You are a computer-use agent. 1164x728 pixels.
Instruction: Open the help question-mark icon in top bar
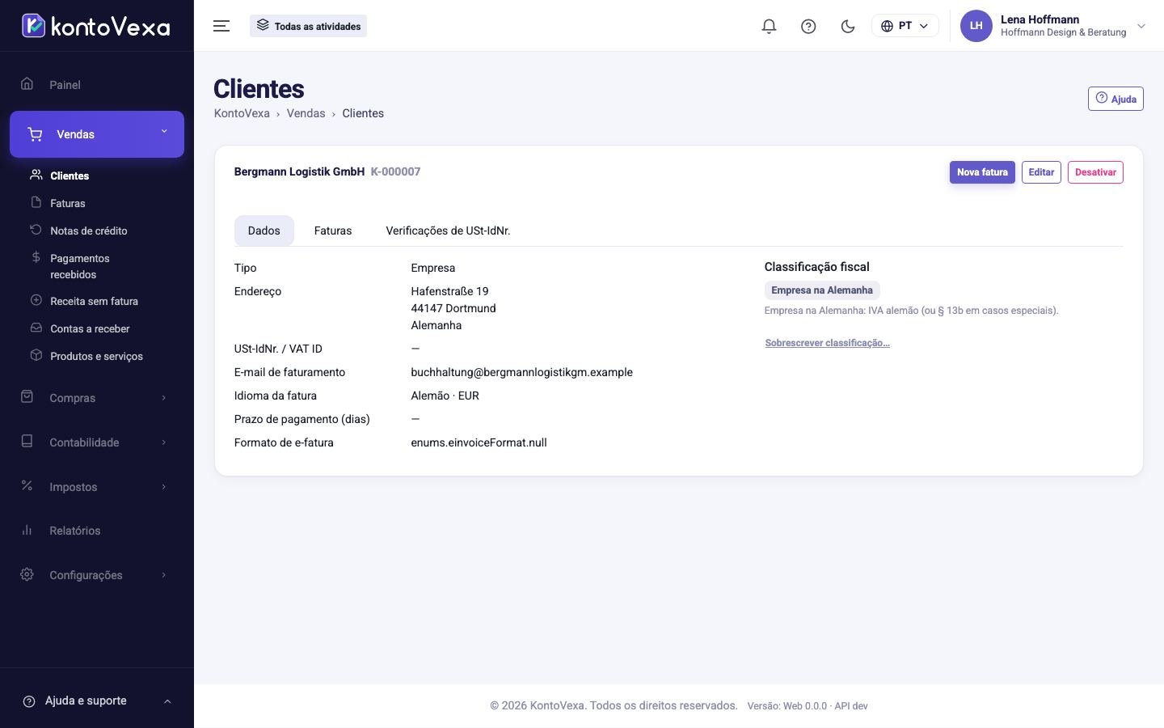pos(808,26)
